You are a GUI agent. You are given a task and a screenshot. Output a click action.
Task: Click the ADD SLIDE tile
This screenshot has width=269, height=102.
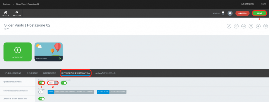click(18, 52)
